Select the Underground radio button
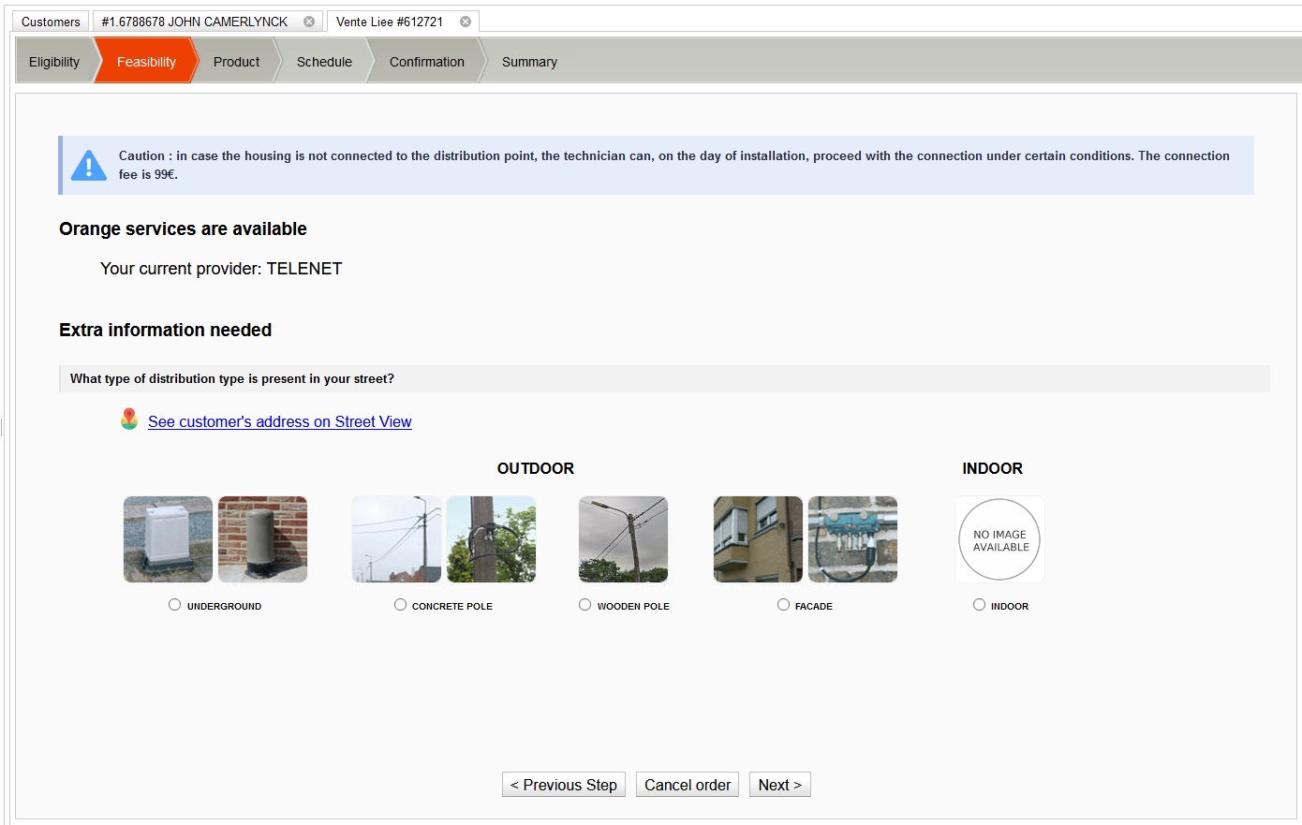Viewport: 1302px width, 825px height. [174, 605]
